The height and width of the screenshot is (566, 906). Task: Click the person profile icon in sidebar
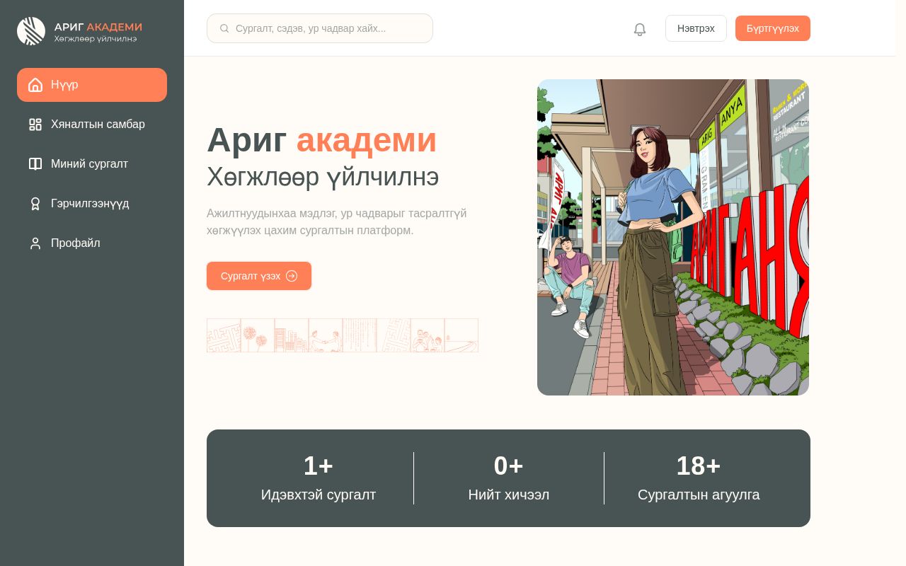(x=35, y=243)
